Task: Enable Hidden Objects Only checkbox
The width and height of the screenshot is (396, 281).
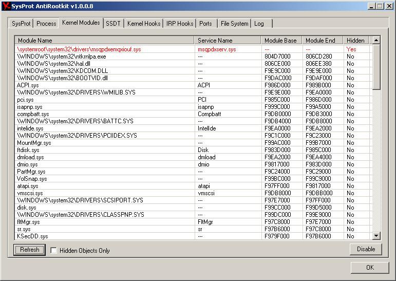Action: (x=53, y=250)
